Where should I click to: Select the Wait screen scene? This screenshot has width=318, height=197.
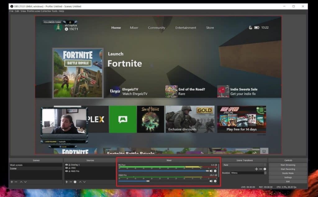pos(36,165)
